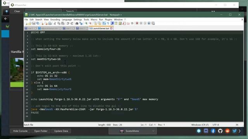Open the Edit menu

(32, 19)
